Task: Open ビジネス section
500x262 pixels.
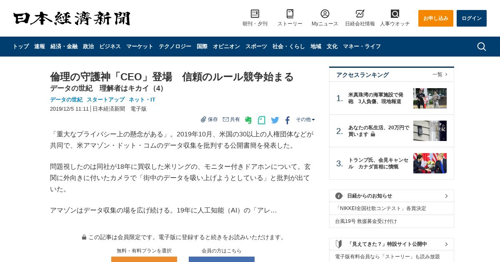Action: click(110, 47)
